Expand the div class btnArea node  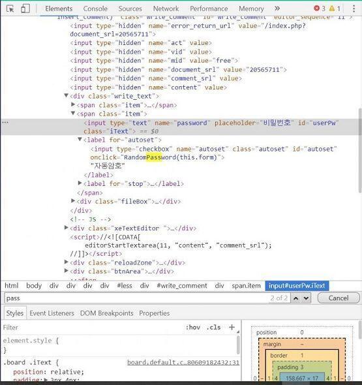pyautogui.click(x=66, y=271)
